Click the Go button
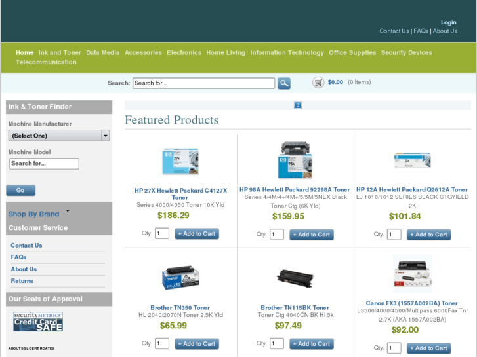477x357 pixels. coord(21,190)
